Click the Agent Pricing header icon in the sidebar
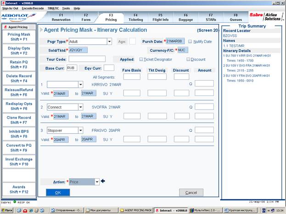This screenshot has width=286, height=214. tap(6, 27)
